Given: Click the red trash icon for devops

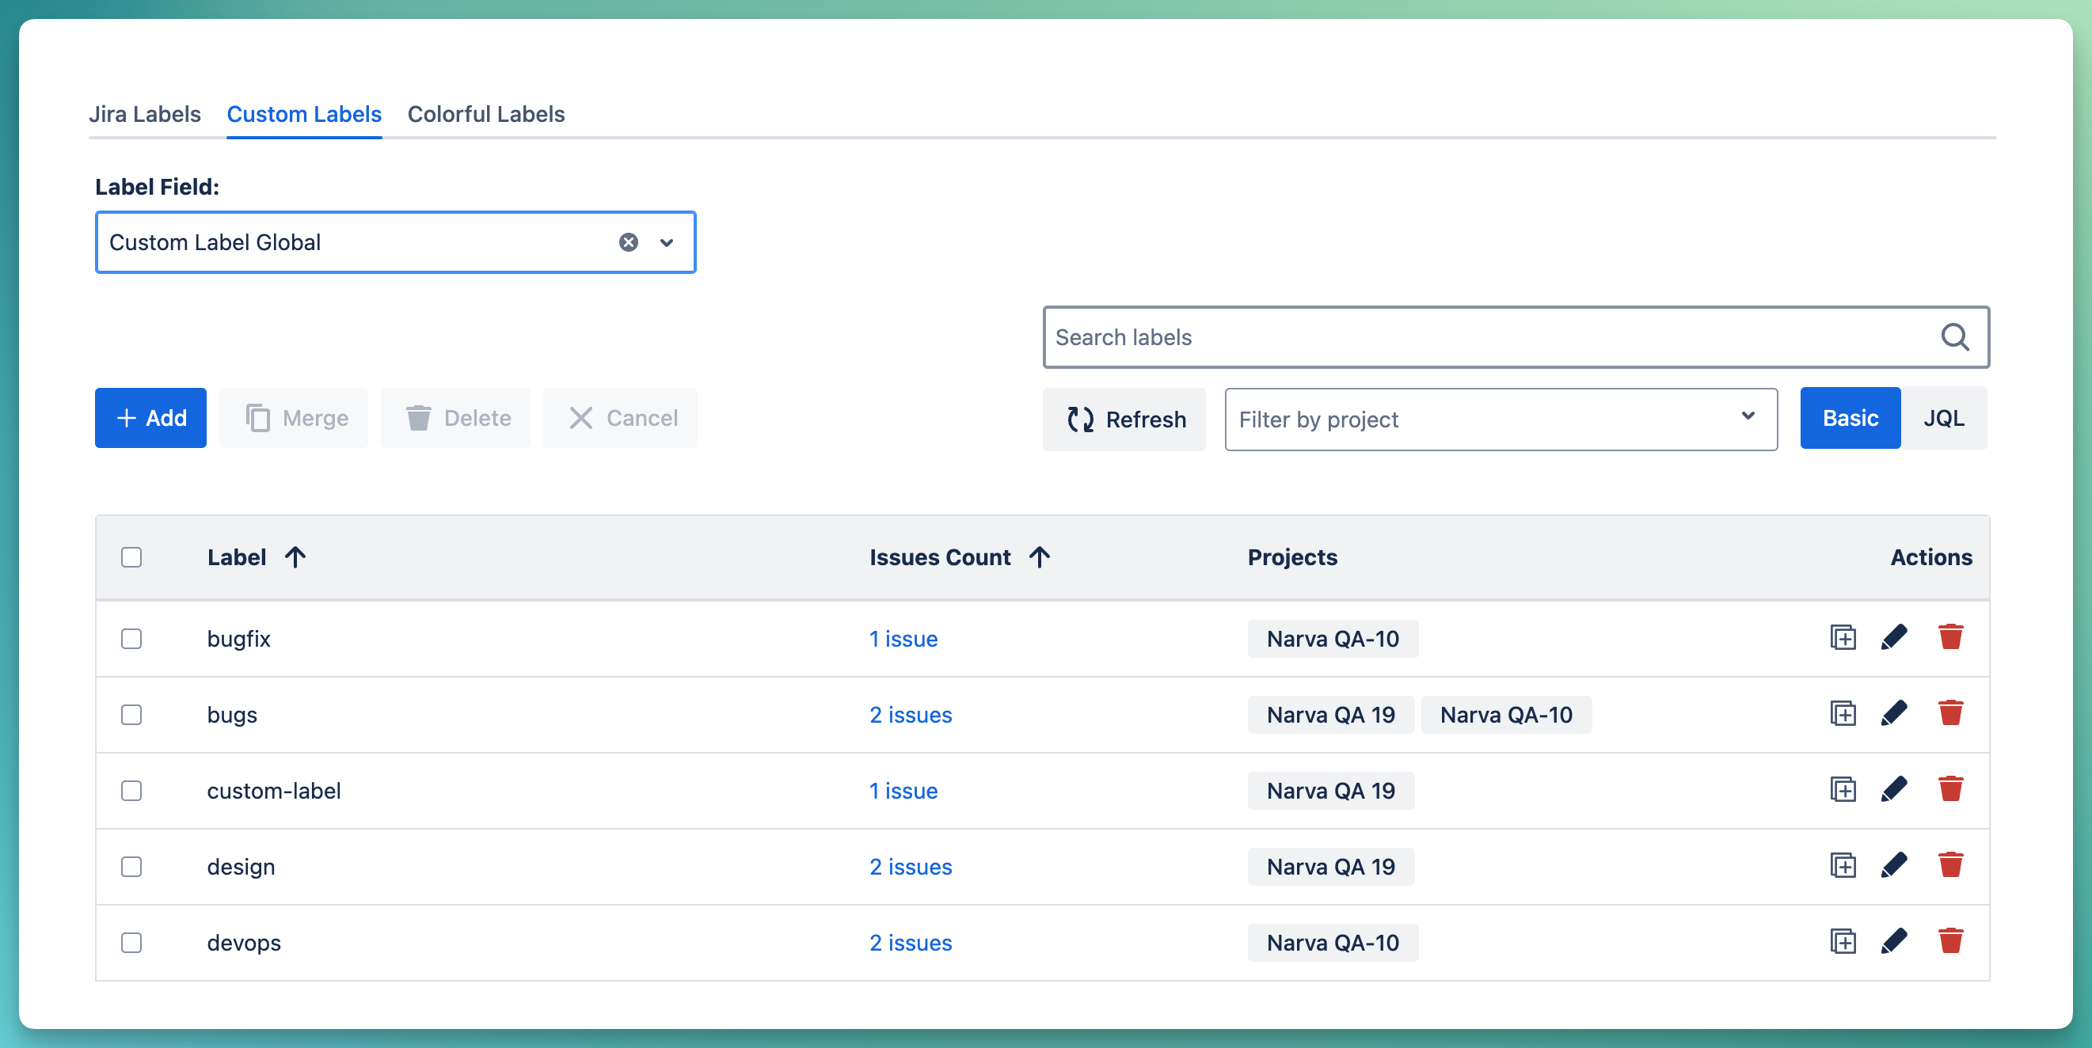Looking at the screenshot, I should [x=1950, y=942].
